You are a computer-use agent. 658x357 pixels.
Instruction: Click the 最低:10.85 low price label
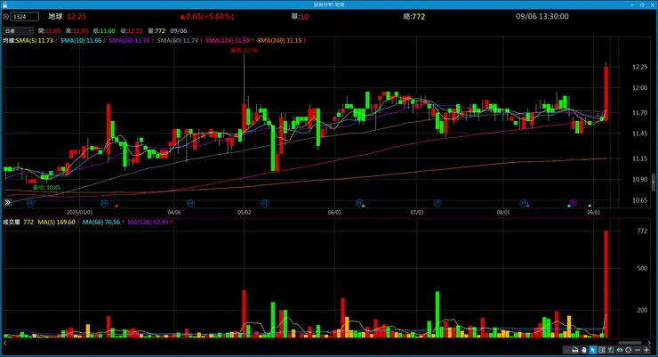pos(46,188)
